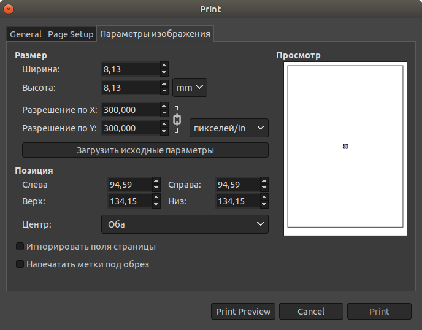Focus the Разрешение по X field
This screenshot has height=330, width=422.
pyautogui.click(x=131, y=110)
